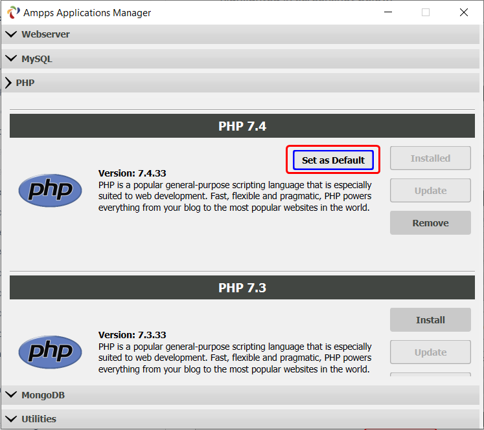This screenshot has width=484, height=430.
Task: Click the PHP 7.4 title banner
Action: (x=242, y=125)
